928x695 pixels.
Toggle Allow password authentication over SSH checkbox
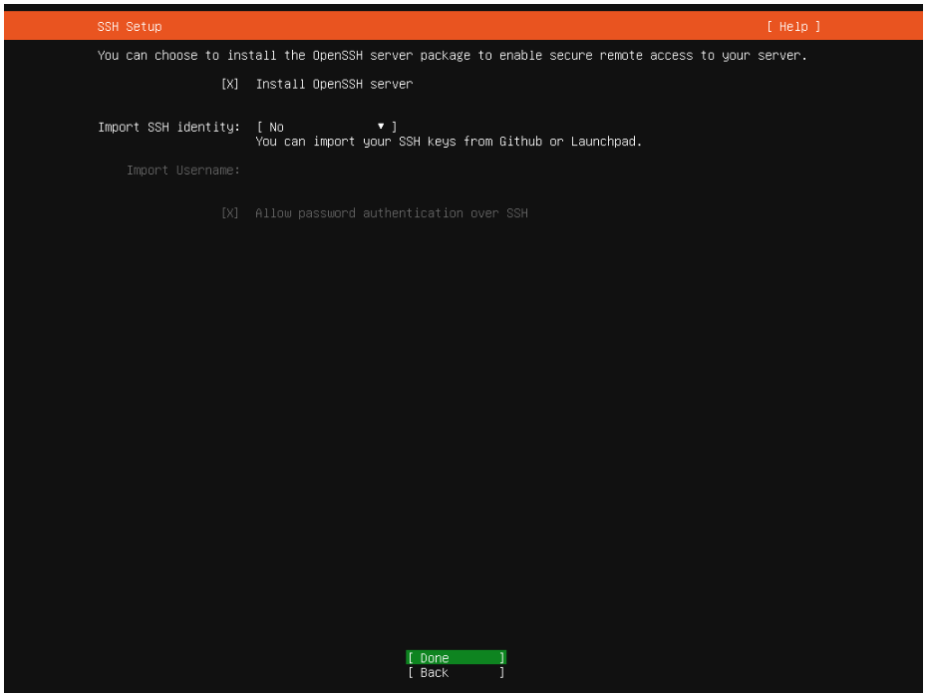coord(229,213)
